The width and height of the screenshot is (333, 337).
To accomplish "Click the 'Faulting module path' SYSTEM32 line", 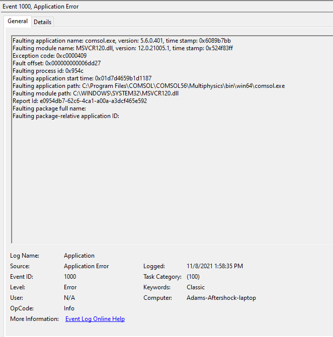I will click(x=96, y=93).
